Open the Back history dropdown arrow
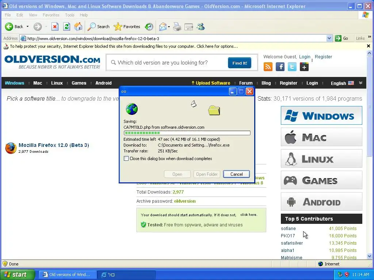374x280 pixels. point(27,27)
